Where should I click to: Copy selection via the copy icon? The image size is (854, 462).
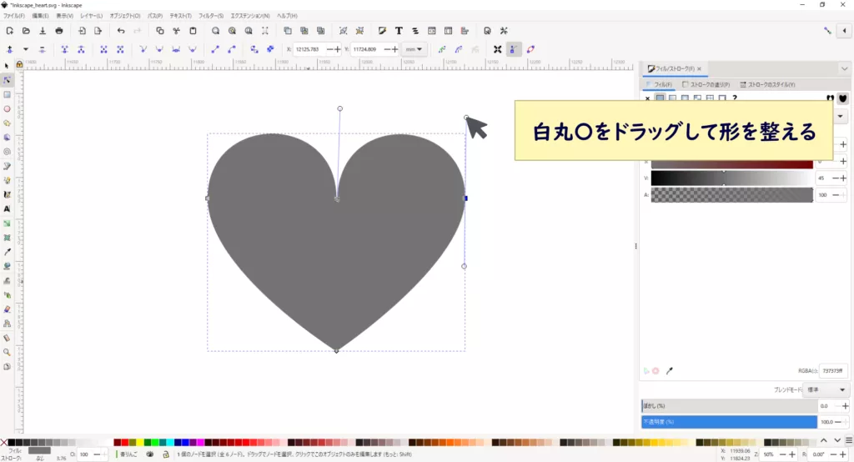tap(159, 31)
